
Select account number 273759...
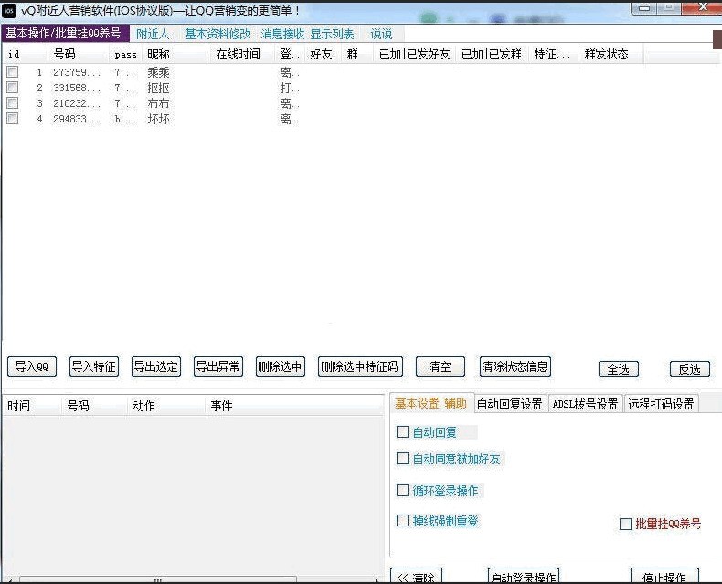pos(77,72)
